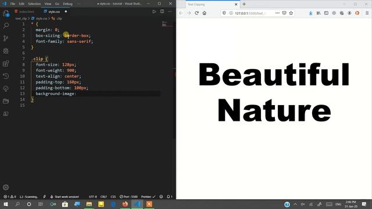Bookmark this page with the star icon
The height and width of the screenshot is (209, 372).
[x=291, y=13]
